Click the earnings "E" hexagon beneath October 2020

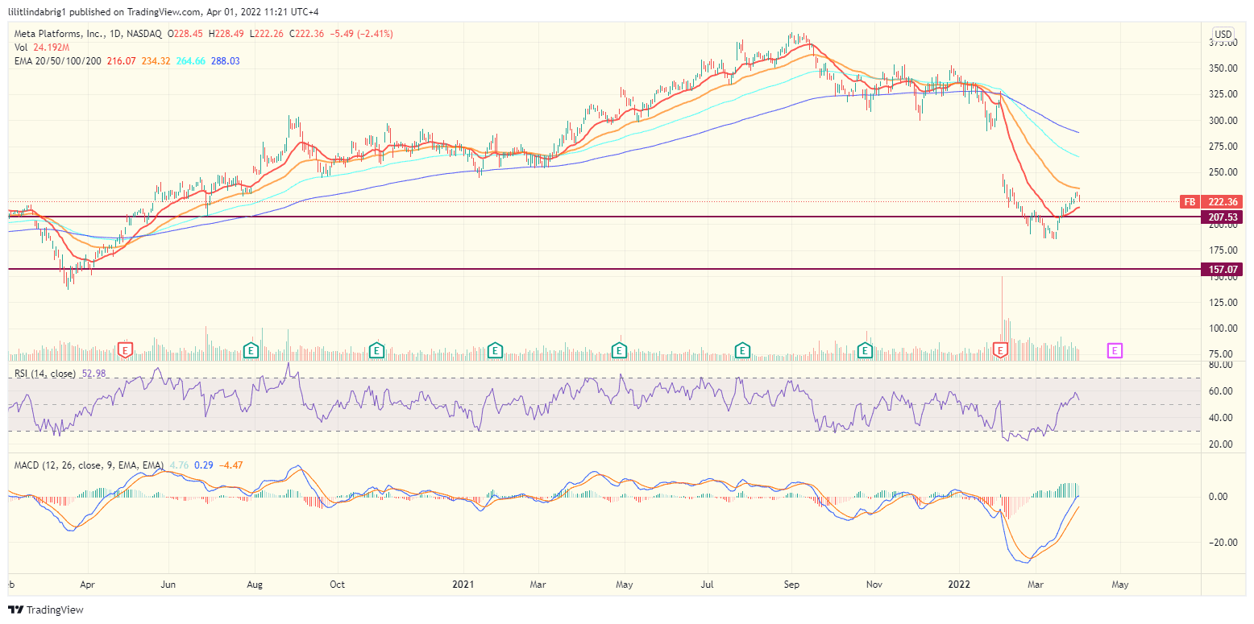[x=376, y=350]
